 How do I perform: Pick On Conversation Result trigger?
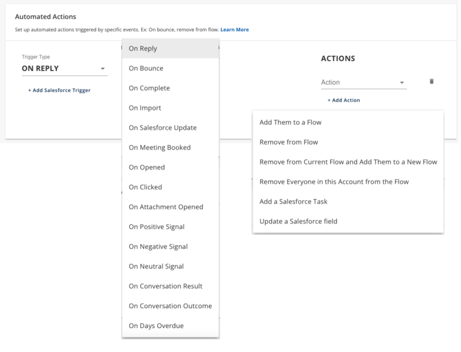tap(172, 287)
